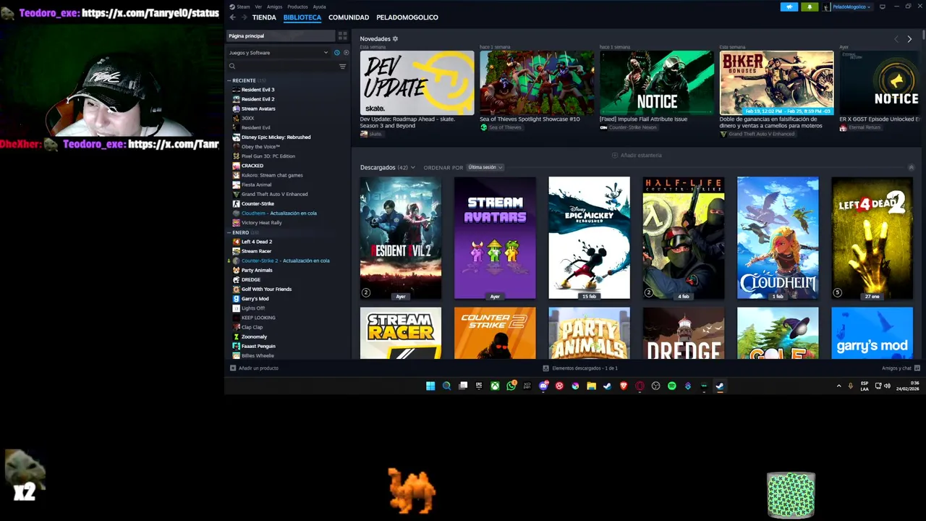Open Discord from the taskbar
The height and width of the screenshot is (521, 926).
pos(543,386)
